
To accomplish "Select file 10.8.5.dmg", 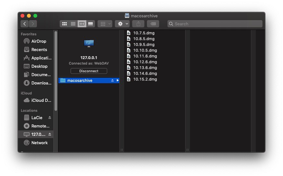I will (155, 39).
